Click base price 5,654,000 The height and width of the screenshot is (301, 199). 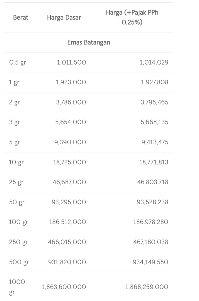[x=70, y=122]
